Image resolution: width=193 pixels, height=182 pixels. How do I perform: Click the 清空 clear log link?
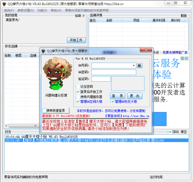tap(184, 132)
